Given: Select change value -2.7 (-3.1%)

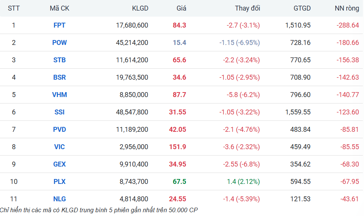Looking at the screenshot, I should pos(243,25).
